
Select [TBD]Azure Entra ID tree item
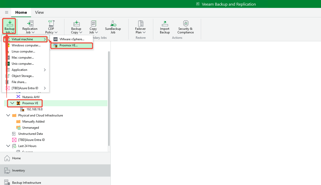click(32, 140)
